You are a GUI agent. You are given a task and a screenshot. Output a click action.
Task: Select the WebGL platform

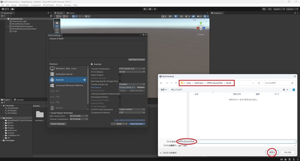(69, 108)
